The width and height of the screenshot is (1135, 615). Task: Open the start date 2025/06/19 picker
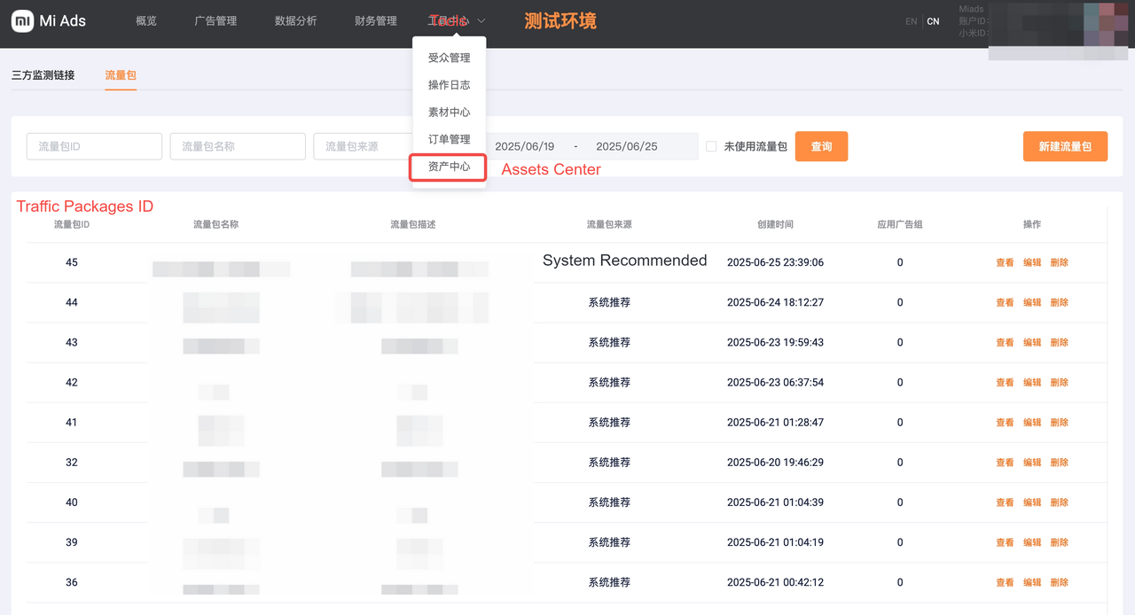click(525, 146)
